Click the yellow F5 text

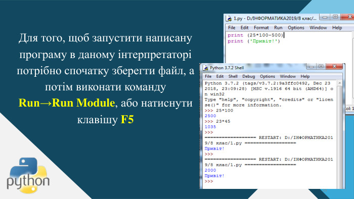pyautogui.click(x=127, y=119)
